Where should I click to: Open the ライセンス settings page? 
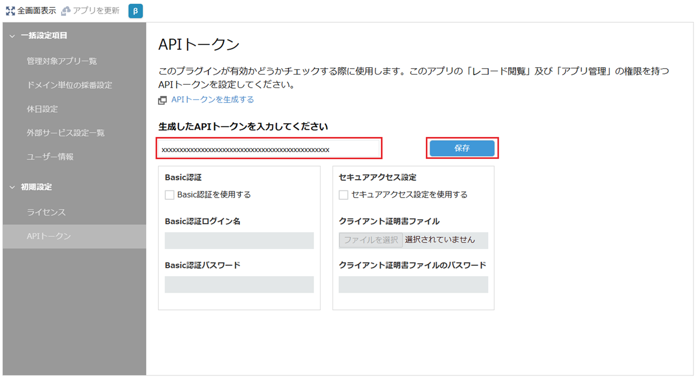46,212
